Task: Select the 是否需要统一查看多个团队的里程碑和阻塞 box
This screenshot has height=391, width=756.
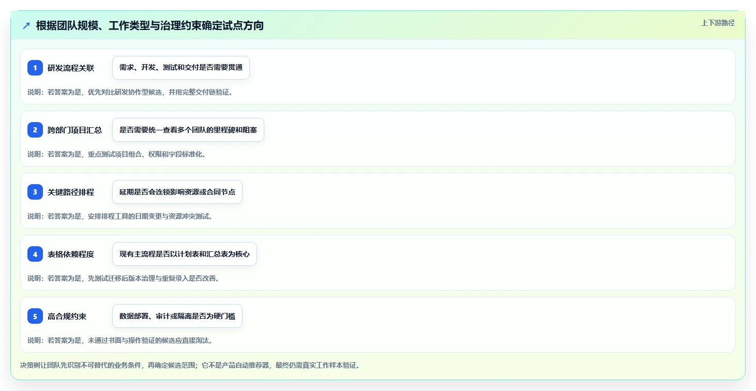Action: tap(188, 130)
